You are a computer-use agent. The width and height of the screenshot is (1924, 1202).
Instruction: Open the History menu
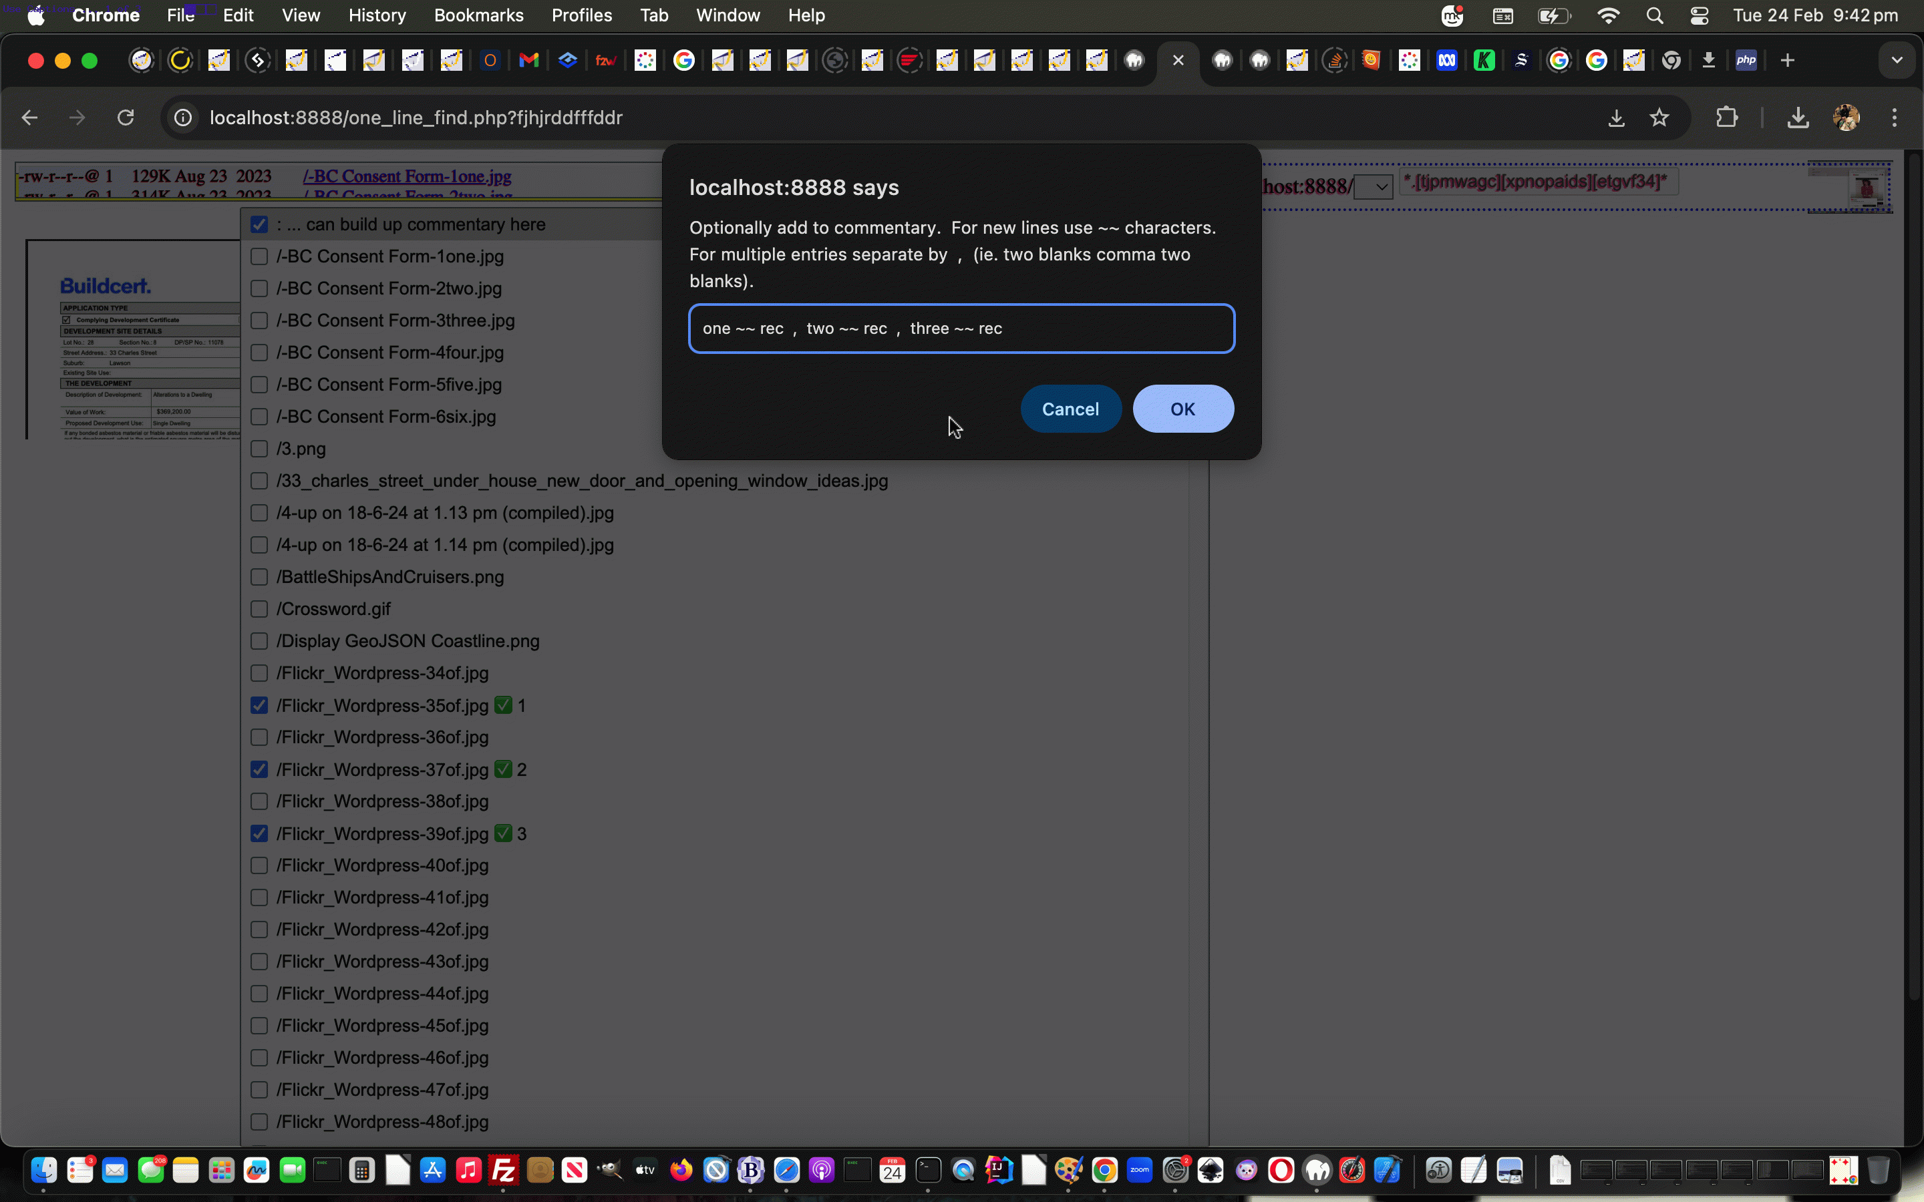coord(377,16)
